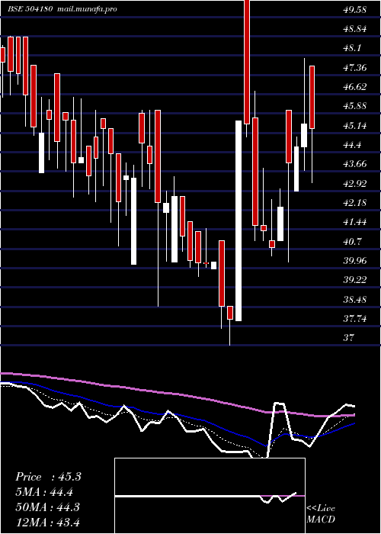
Task: Select the 39.96 price axis label
Action: coord(354,261)
